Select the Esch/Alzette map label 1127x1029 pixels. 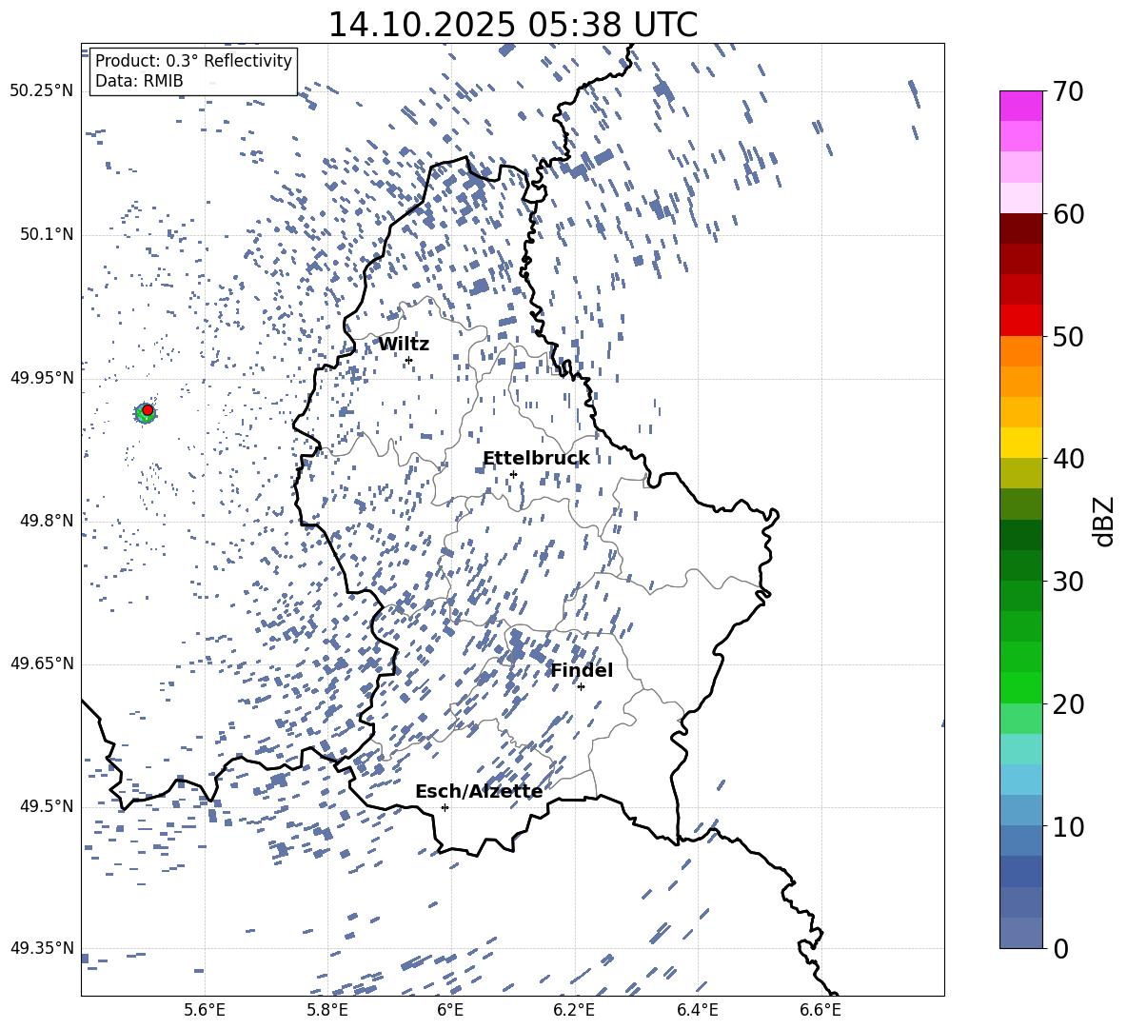pyautogui.click(x=478, y=792)
